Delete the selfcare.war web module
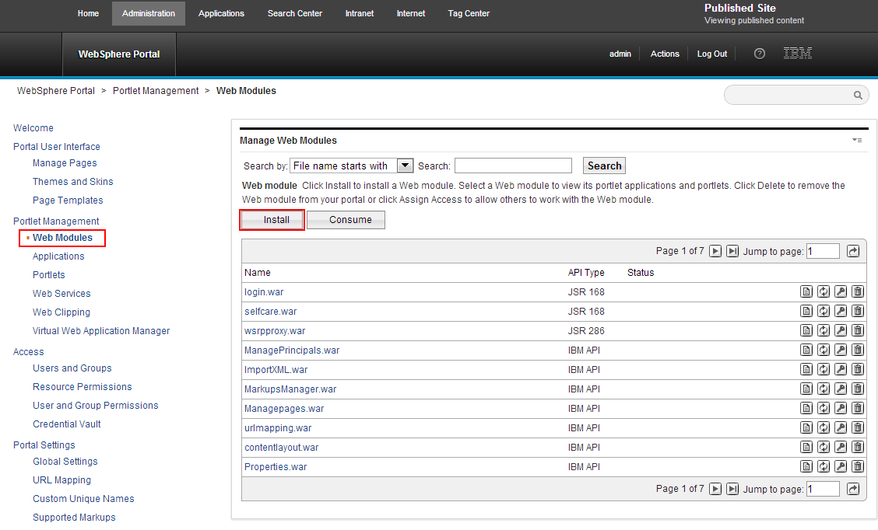Viewport: 878px width, 530px height. pos(857,311)
